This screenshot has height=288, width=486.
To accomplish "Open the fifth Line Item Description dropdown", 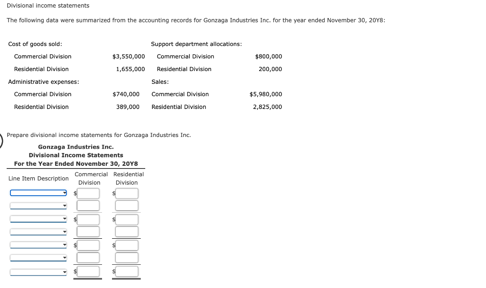I will click(38, 245).
